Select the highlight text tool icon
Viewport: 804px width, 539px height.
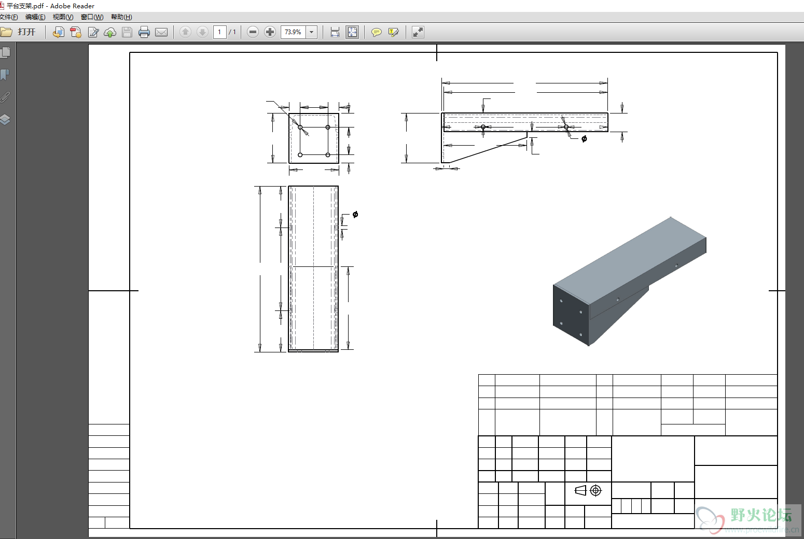coord(394,32)
